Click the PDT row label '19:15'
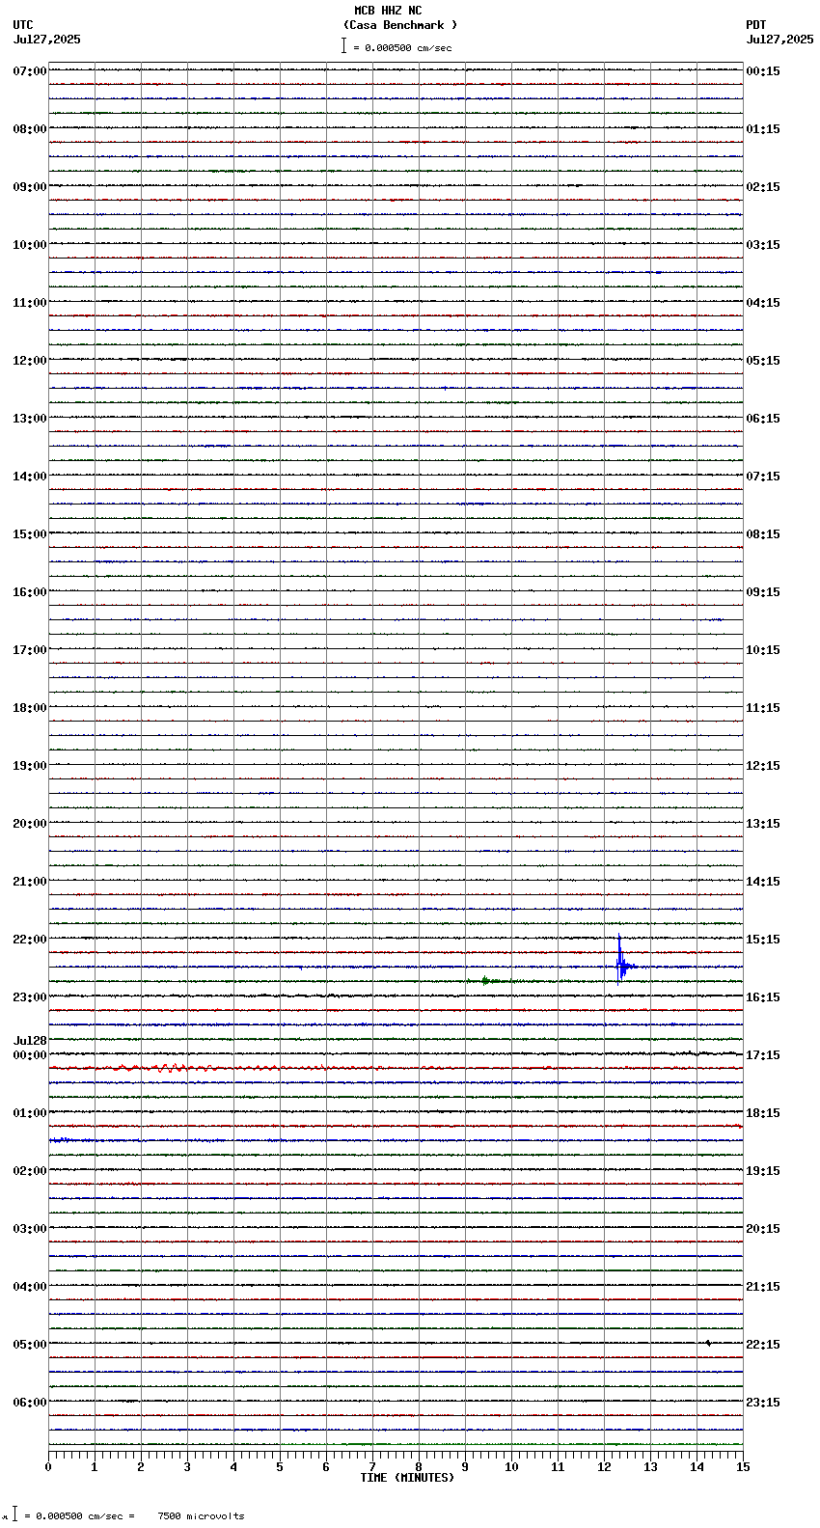Image resolution: width=820 pixels, height=1528 pixels. pos(763,1171)
